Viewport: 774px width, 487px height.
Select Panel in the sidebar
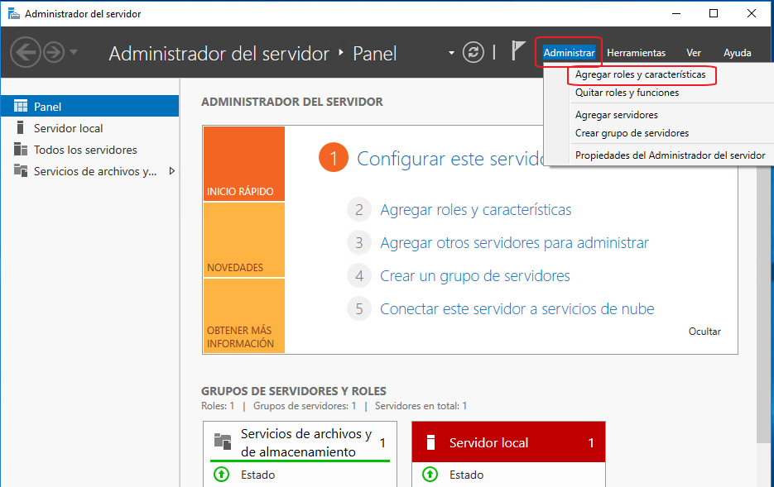90,106
